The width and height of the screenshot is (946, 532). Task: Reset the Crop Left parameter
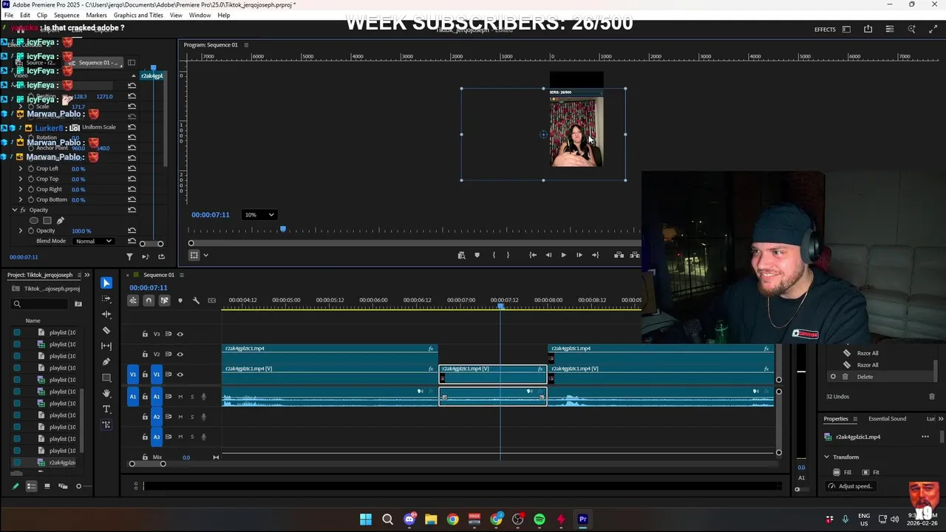click(x=132, y=168)
